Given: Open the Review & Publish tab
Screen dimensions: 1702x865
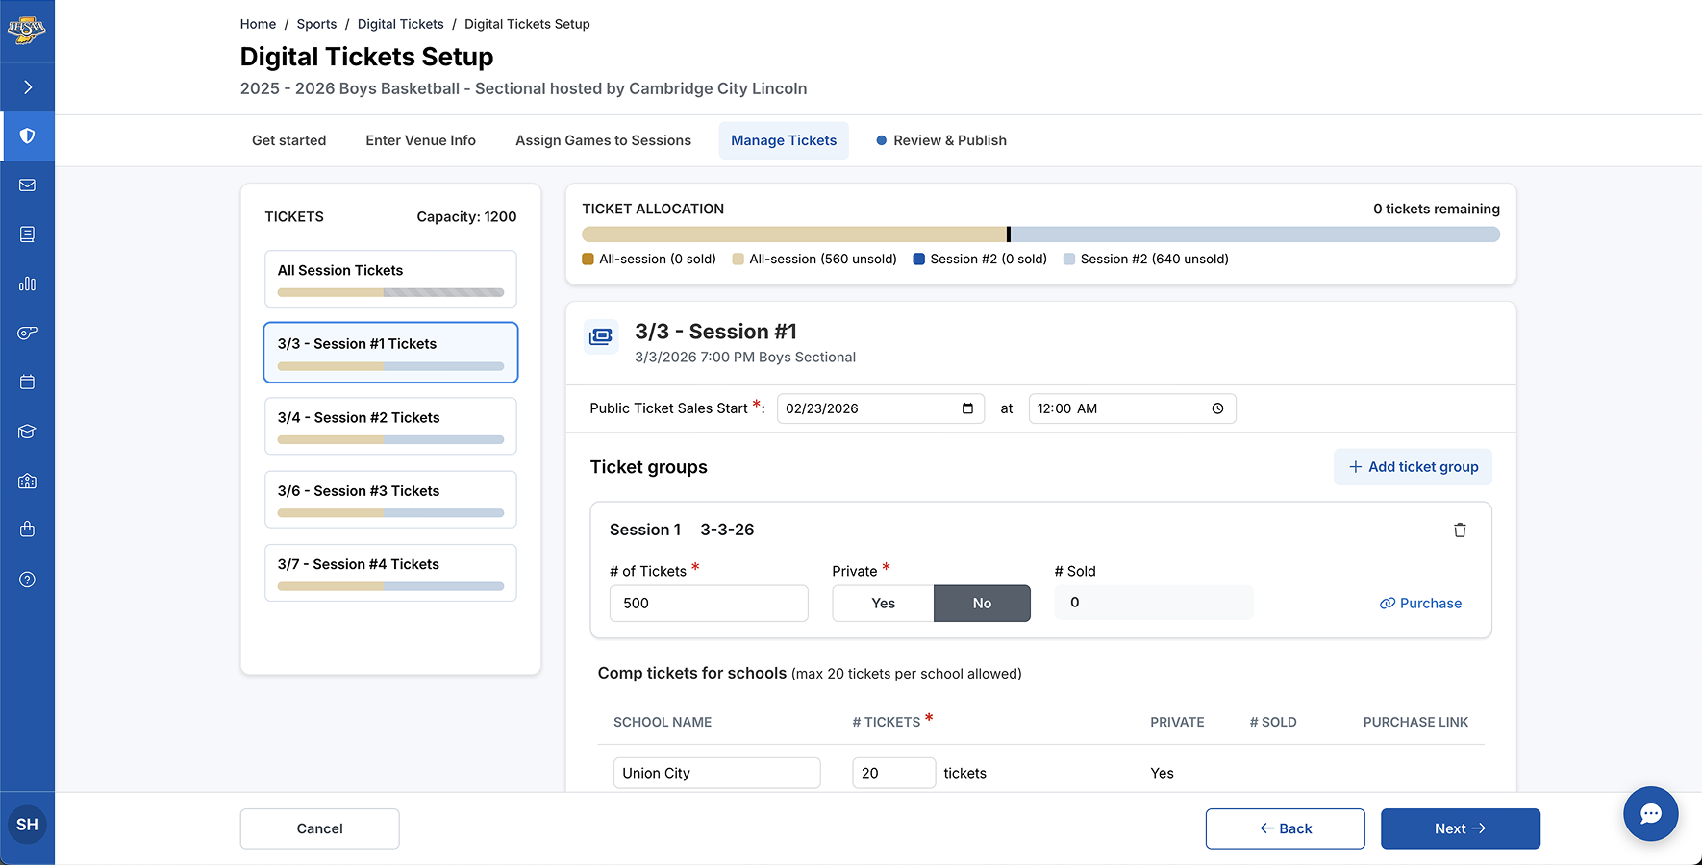Looking at the screenshot, I should 941,140.
